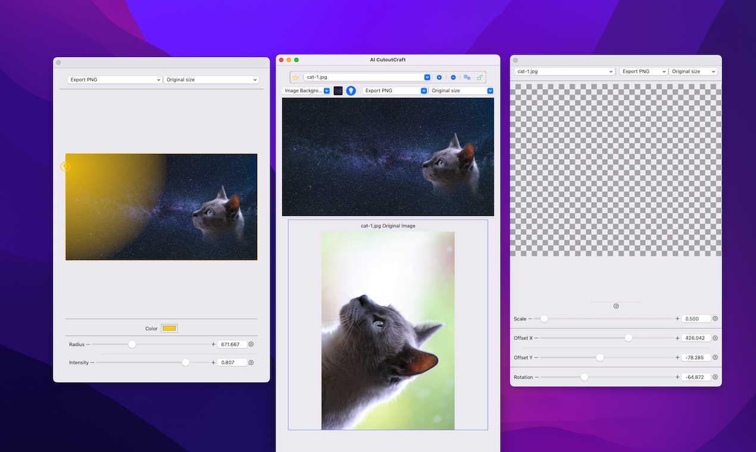756x452 pixels.
Task: Open Export PNG dropdown in left window
Action: 115,80
